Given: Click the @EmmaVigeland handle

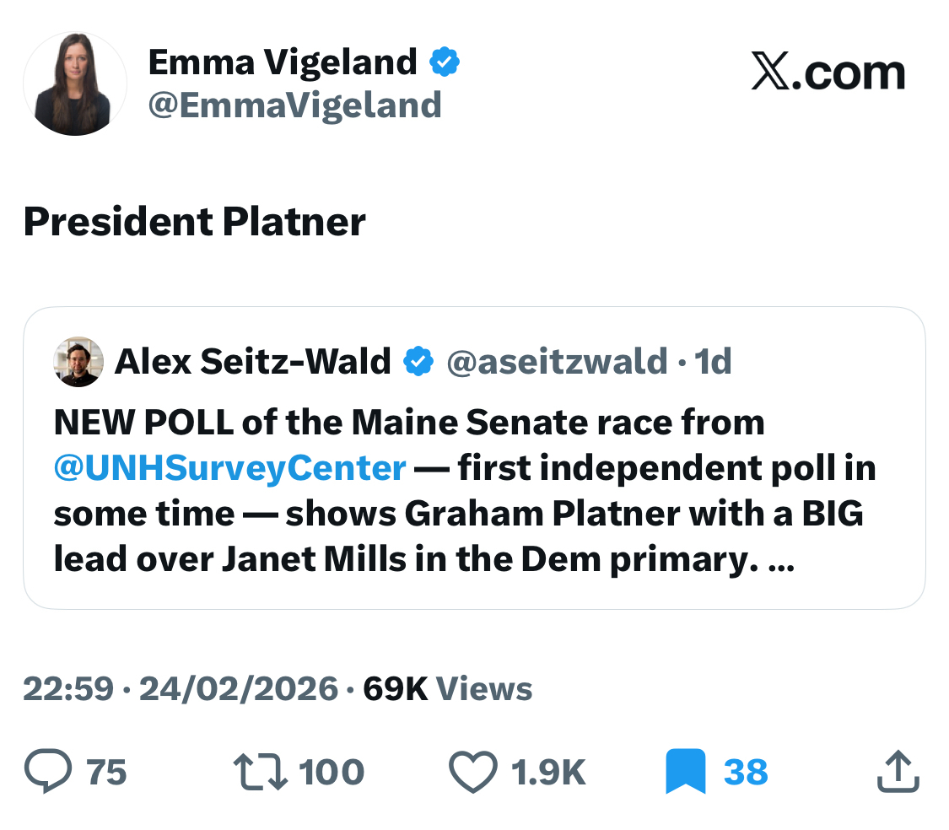Looking at the screenshot, I should point(294,105).
